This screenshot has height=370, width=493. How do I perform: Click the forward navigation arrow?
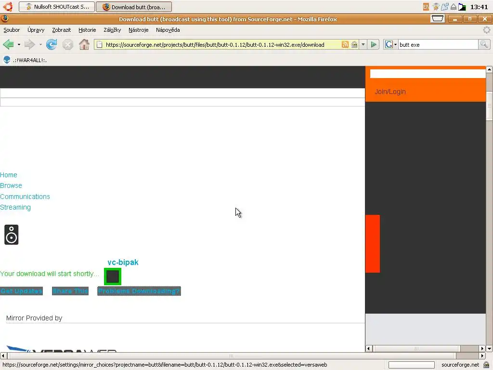click(x=29, y=45)
